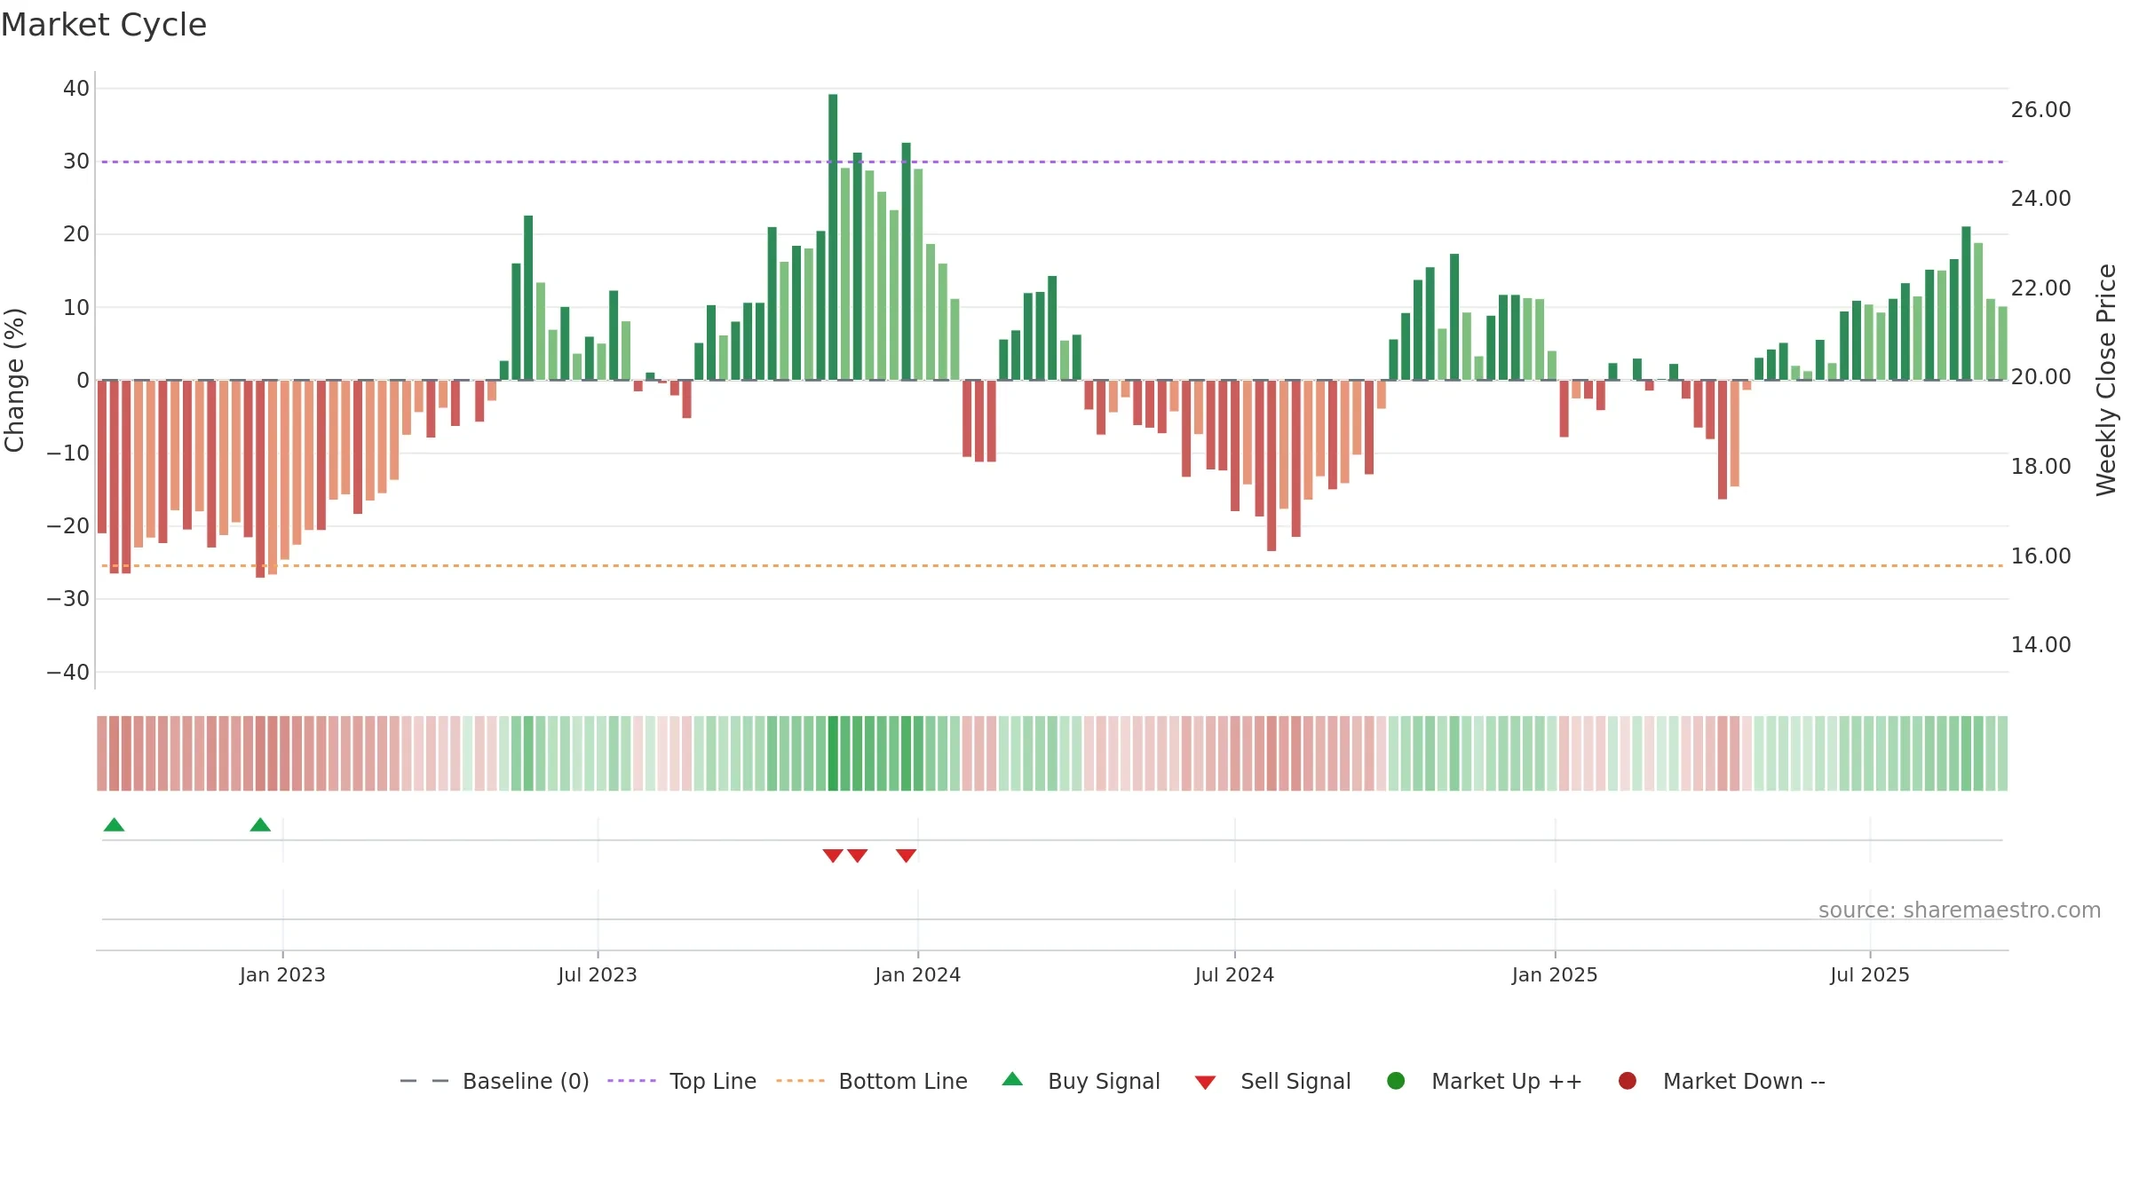Click the middle red sell signal marker
2131x1198 pixels.
857,855
